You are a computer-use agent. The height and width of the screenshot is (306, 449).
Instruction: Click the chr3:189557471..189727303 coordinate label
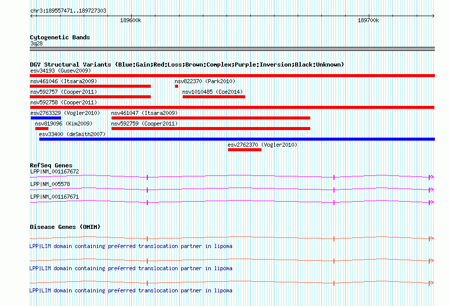[68, 11]
